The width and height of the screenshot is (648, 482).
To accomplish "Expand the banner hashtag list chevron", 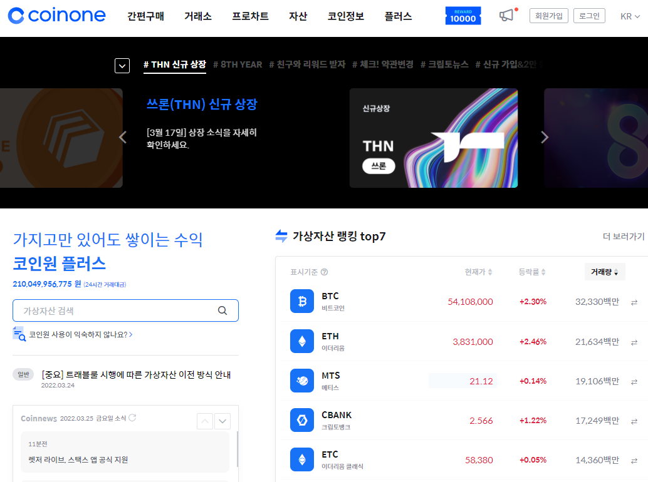I will (x=122, y=65).
